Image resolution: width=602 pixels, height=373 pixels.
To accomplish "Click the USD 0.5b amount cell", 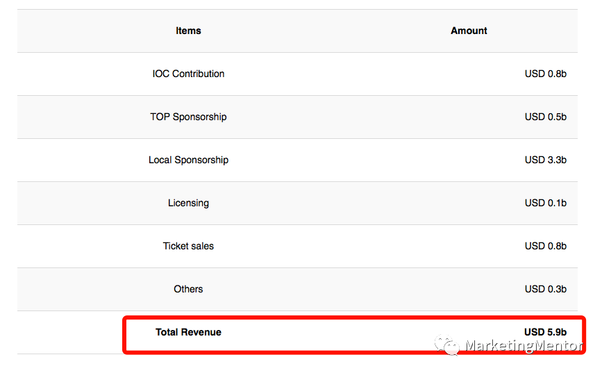I will click(x=545, y=117).
